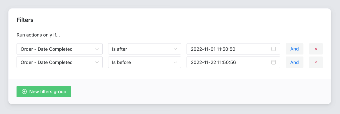Click chevron of second Order - Date Completed
Viewport: 340px width, 114px height.
pos(97,62)
